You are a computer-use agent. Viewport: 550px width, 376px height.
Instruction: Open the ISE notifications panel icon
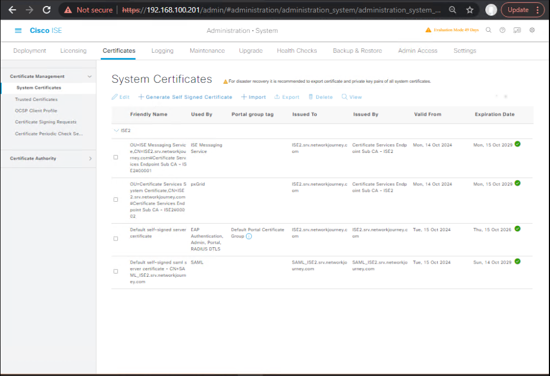click(x=517, y=30)
